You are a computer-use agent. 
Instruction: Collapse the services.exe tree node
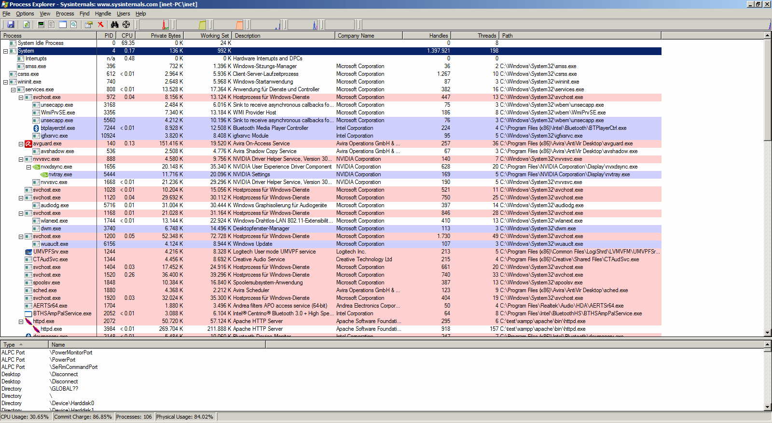pos(13,89)
